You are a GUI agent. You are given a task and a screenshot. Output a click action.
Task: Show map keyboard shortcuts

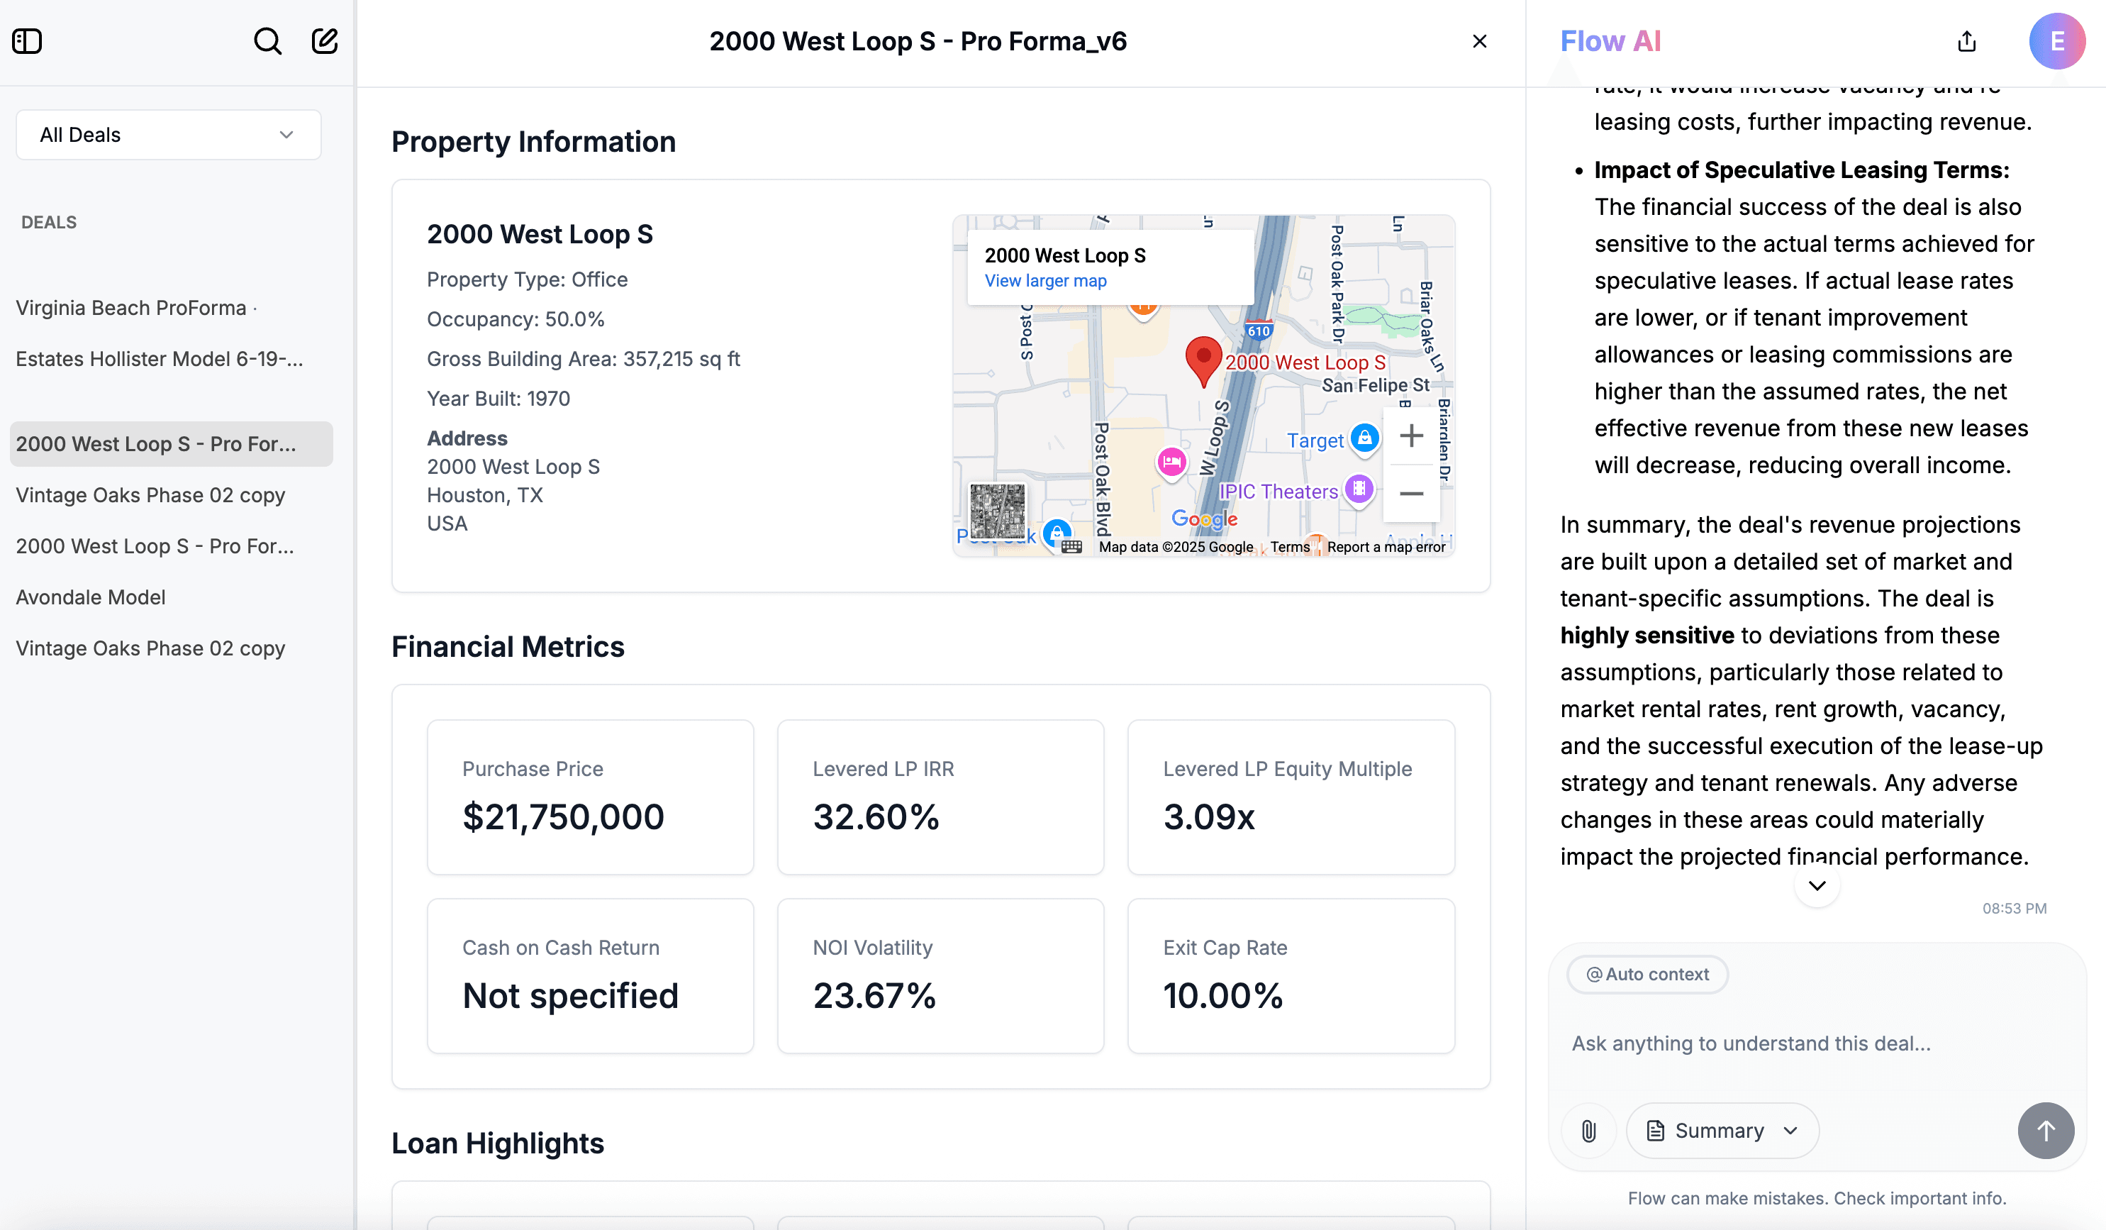[1072, 547]
